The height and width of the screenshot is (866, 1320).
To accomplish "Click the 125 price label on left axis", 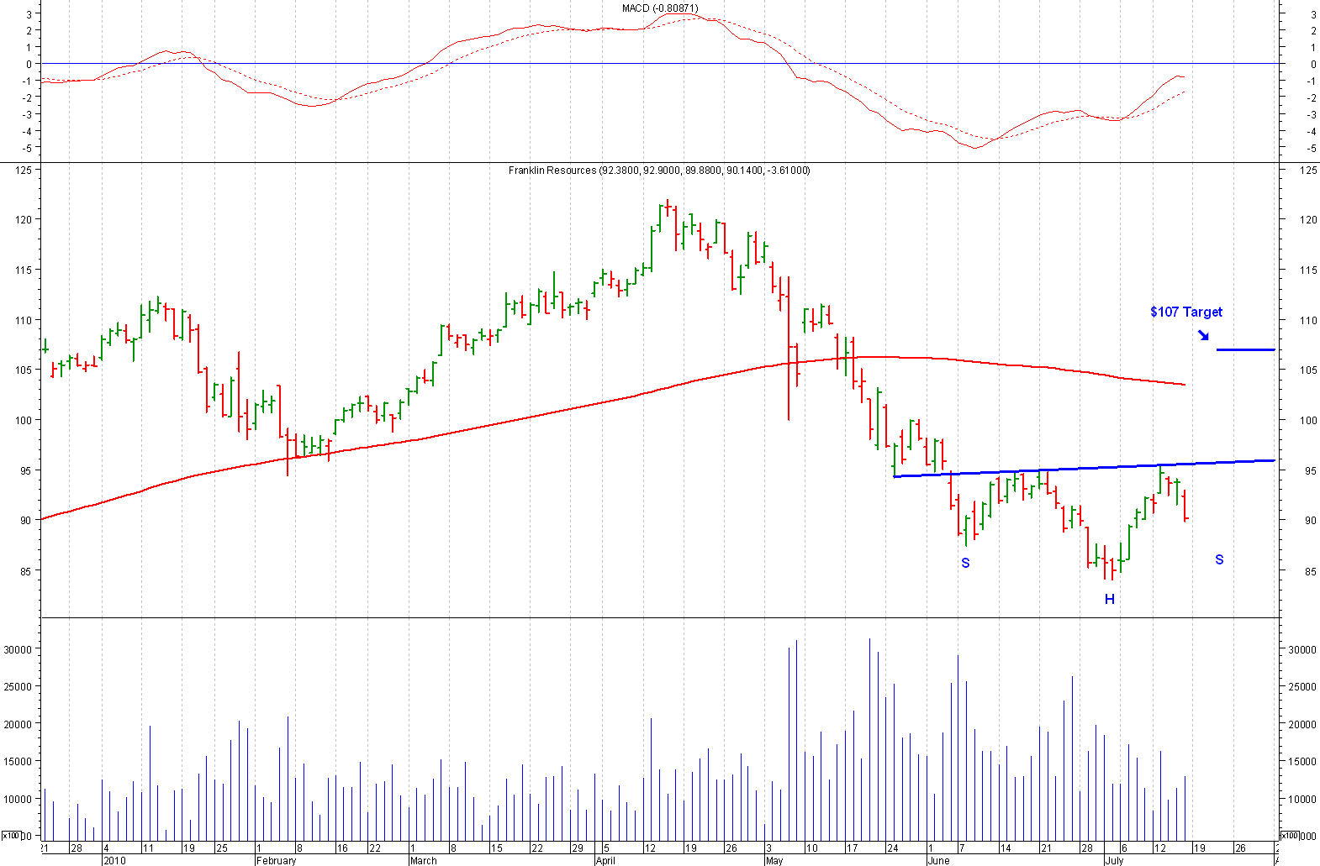I will pos(24,170).
